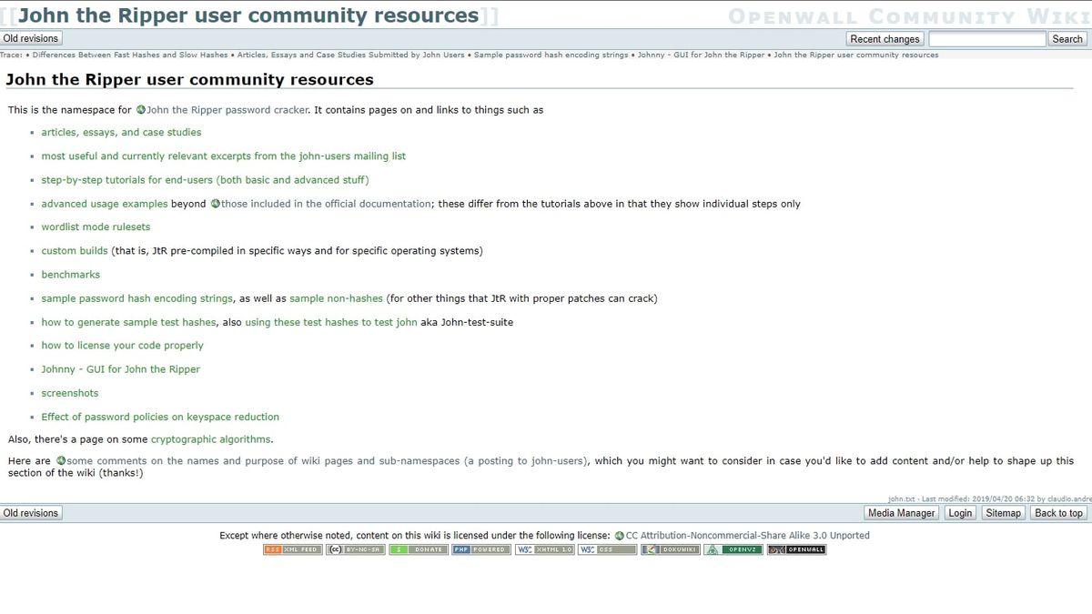Click the Openwall footer badge

coord(796,549)
